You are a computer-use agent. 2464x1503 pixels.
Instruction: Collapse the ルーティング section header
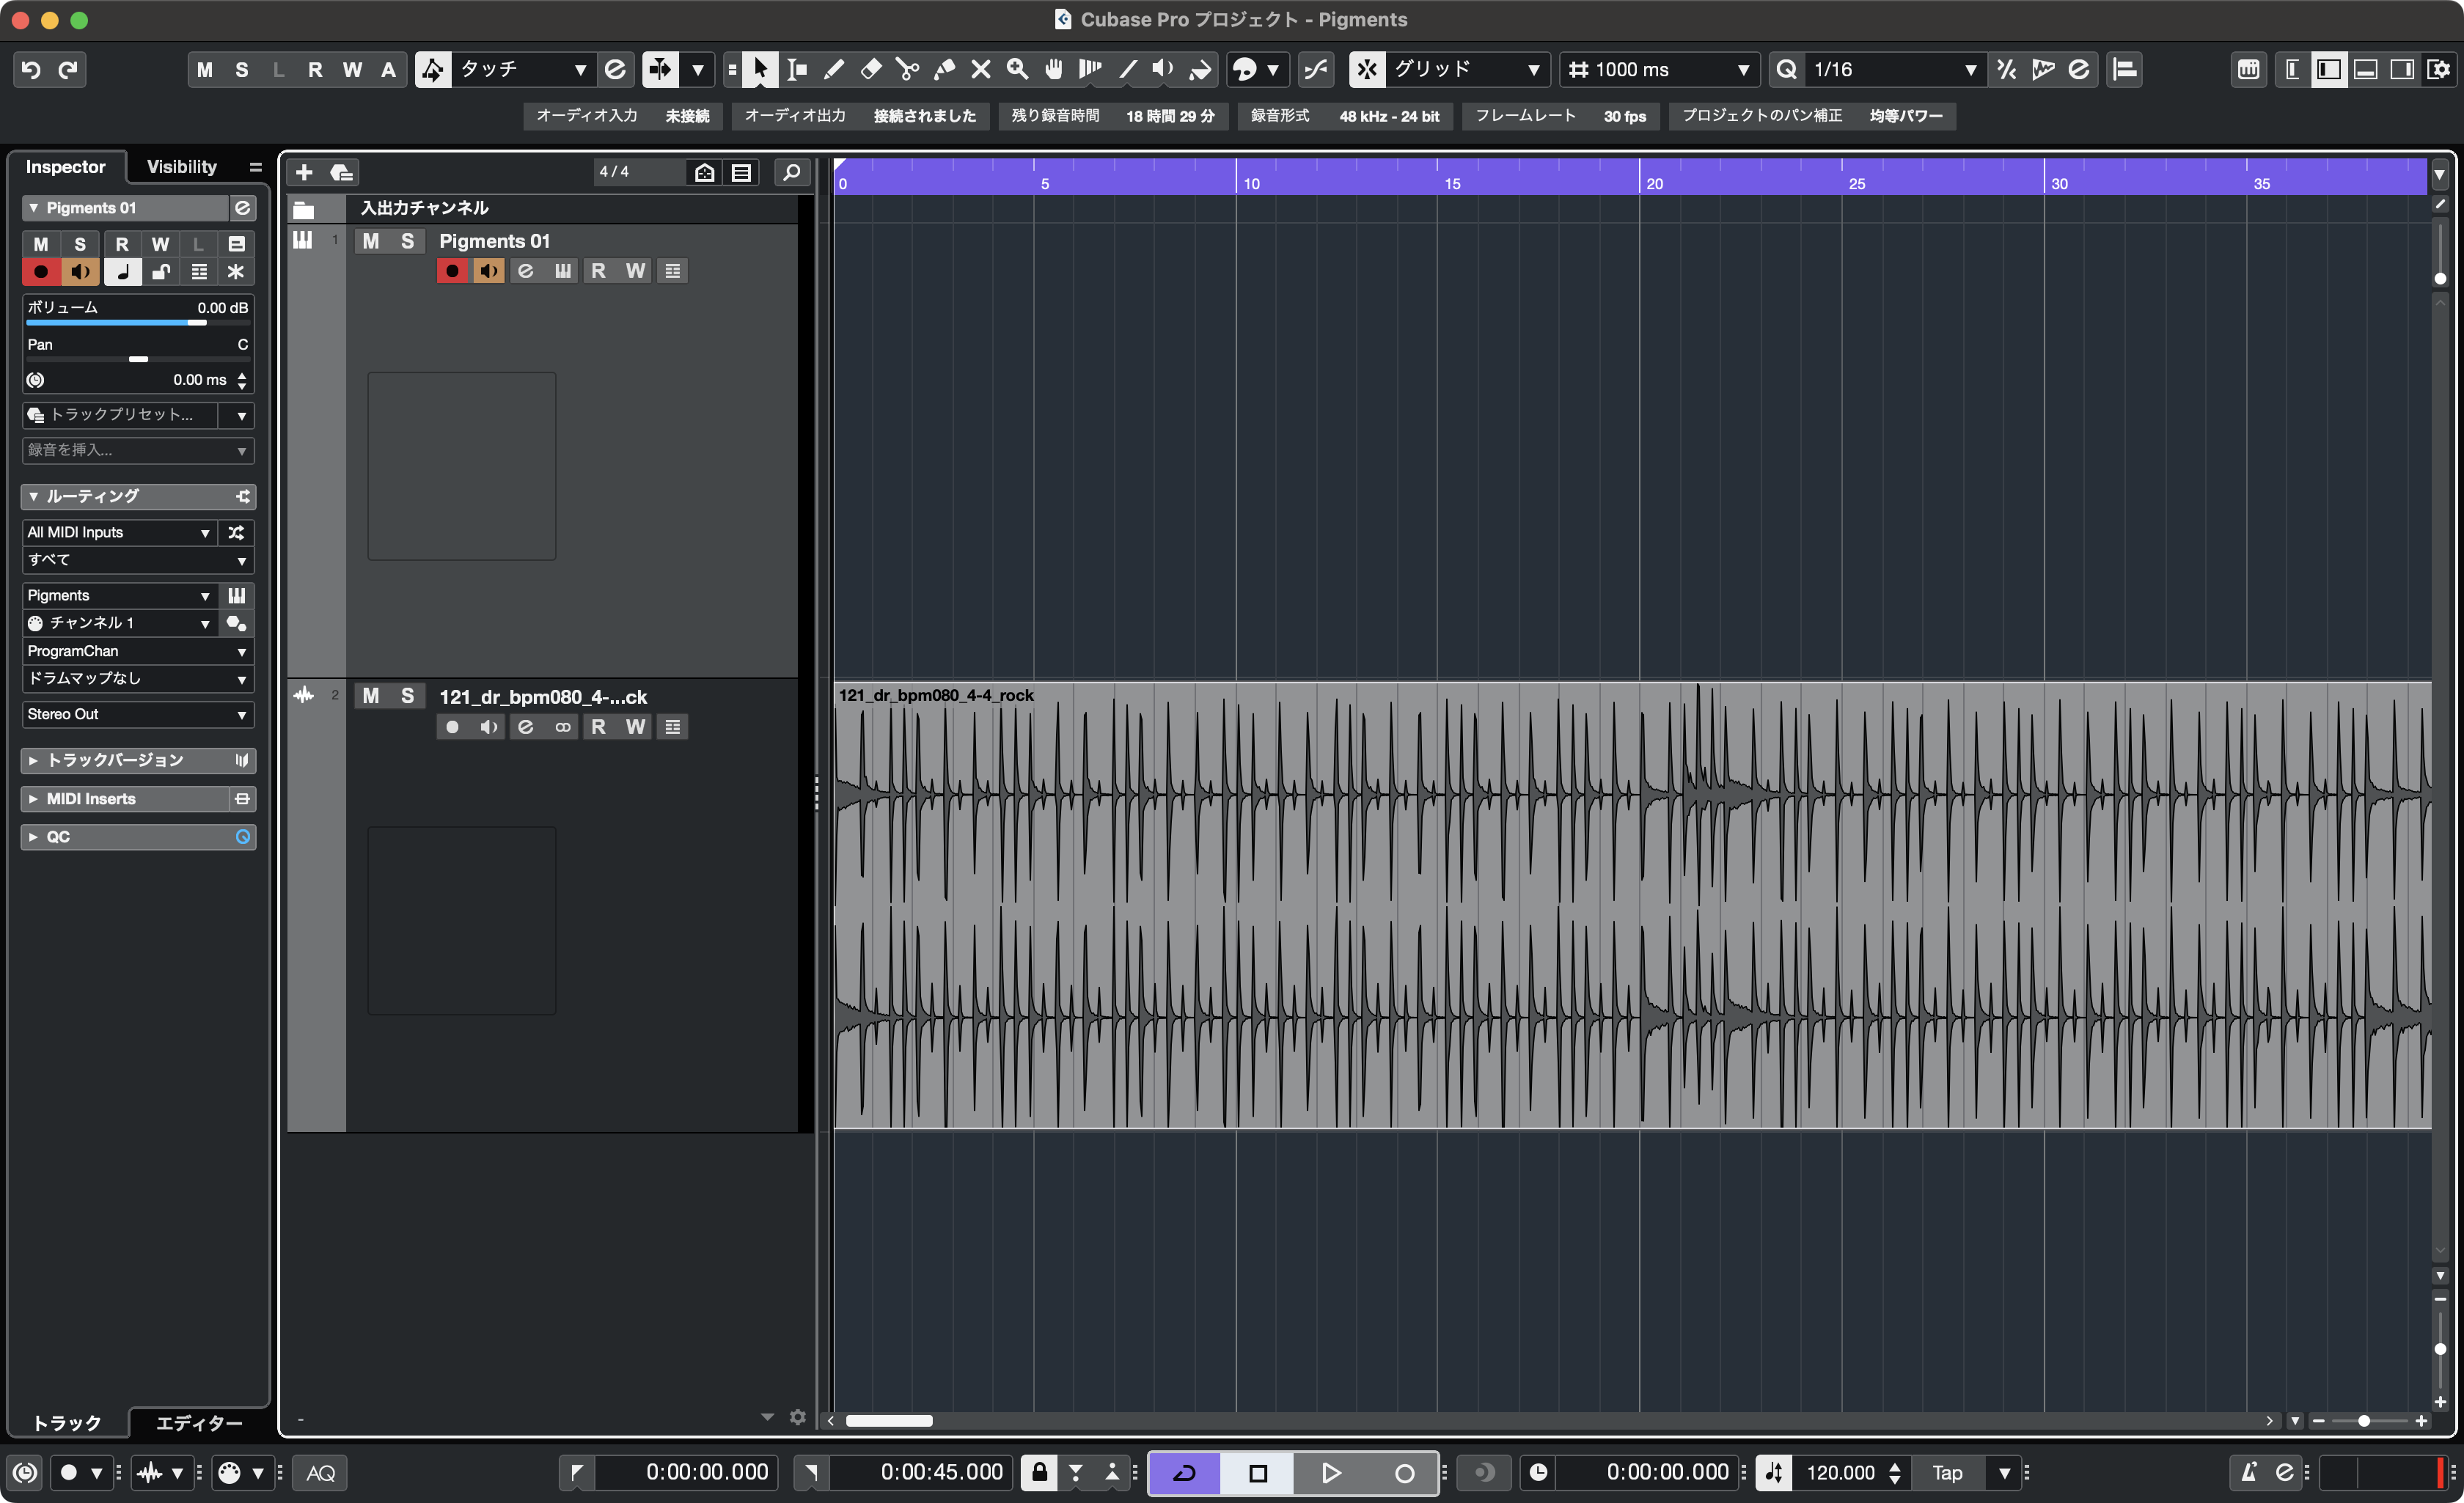tap(138, 496)
